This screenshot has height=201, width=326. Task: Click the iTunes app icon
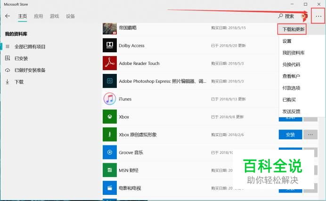(x=110, y=99)
